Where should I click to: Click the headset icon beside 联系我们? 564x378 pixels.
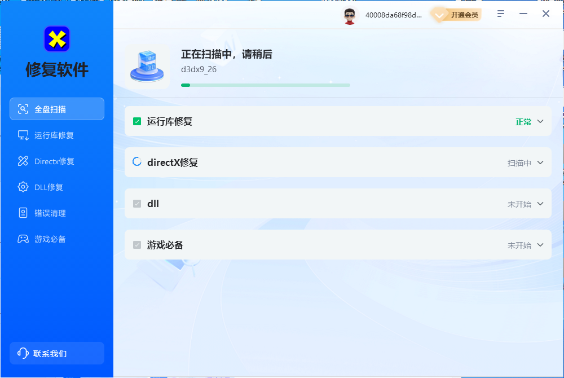(23, 353)
